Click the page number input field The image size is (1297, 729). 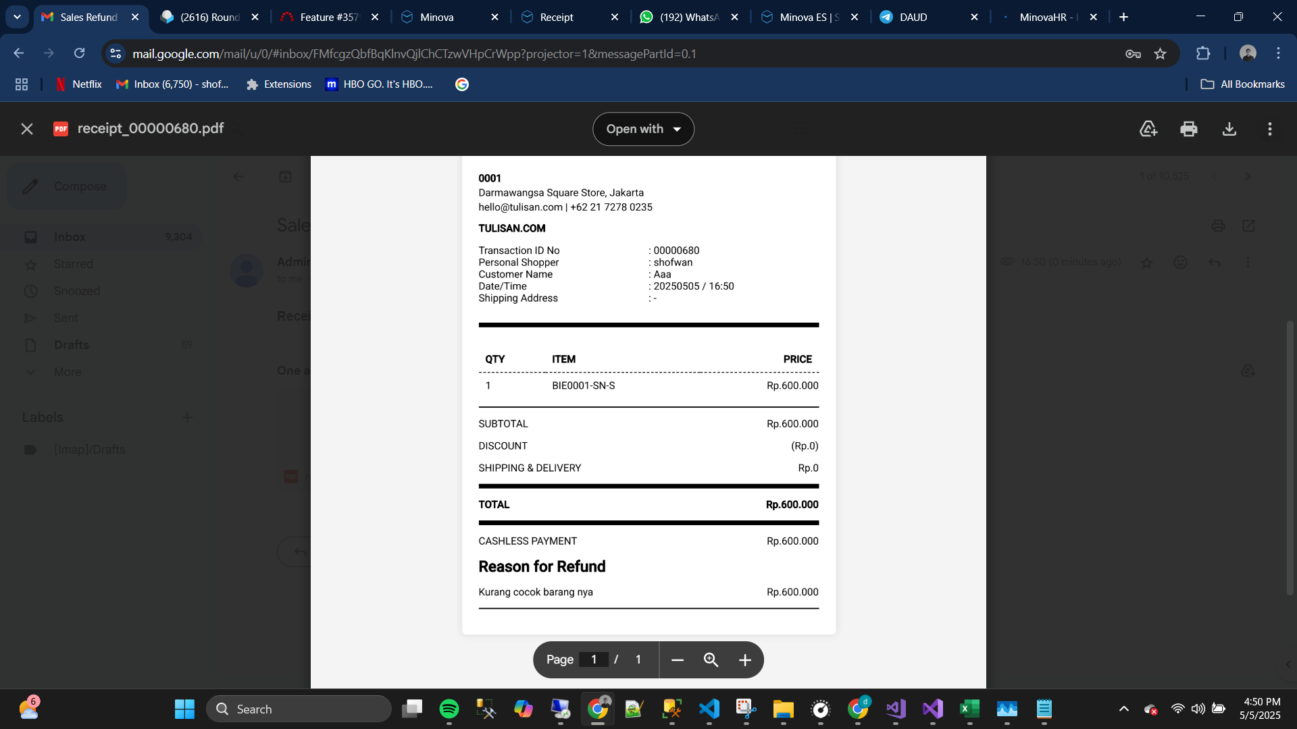tap(594, 659)
